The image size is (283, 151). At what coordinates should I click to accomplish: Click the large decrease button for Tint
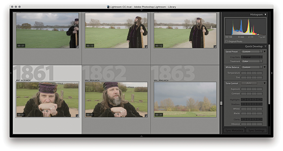244,77
